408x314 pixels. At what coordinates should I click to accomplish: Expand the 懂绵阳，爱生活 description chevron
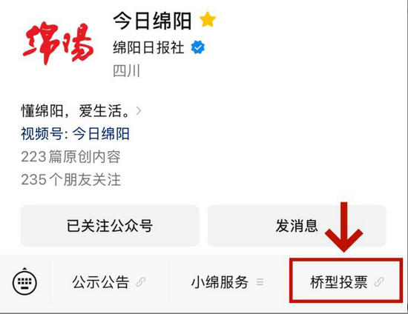pyautogui.click(x=139, y=111)
